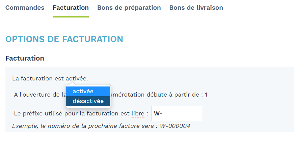
Task: Click 'numérotation débute à partir de' text
Action: click(x=157, y=95)
